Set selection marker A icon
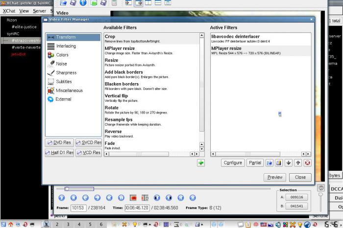The image size is (343, 228). (133, 198)
